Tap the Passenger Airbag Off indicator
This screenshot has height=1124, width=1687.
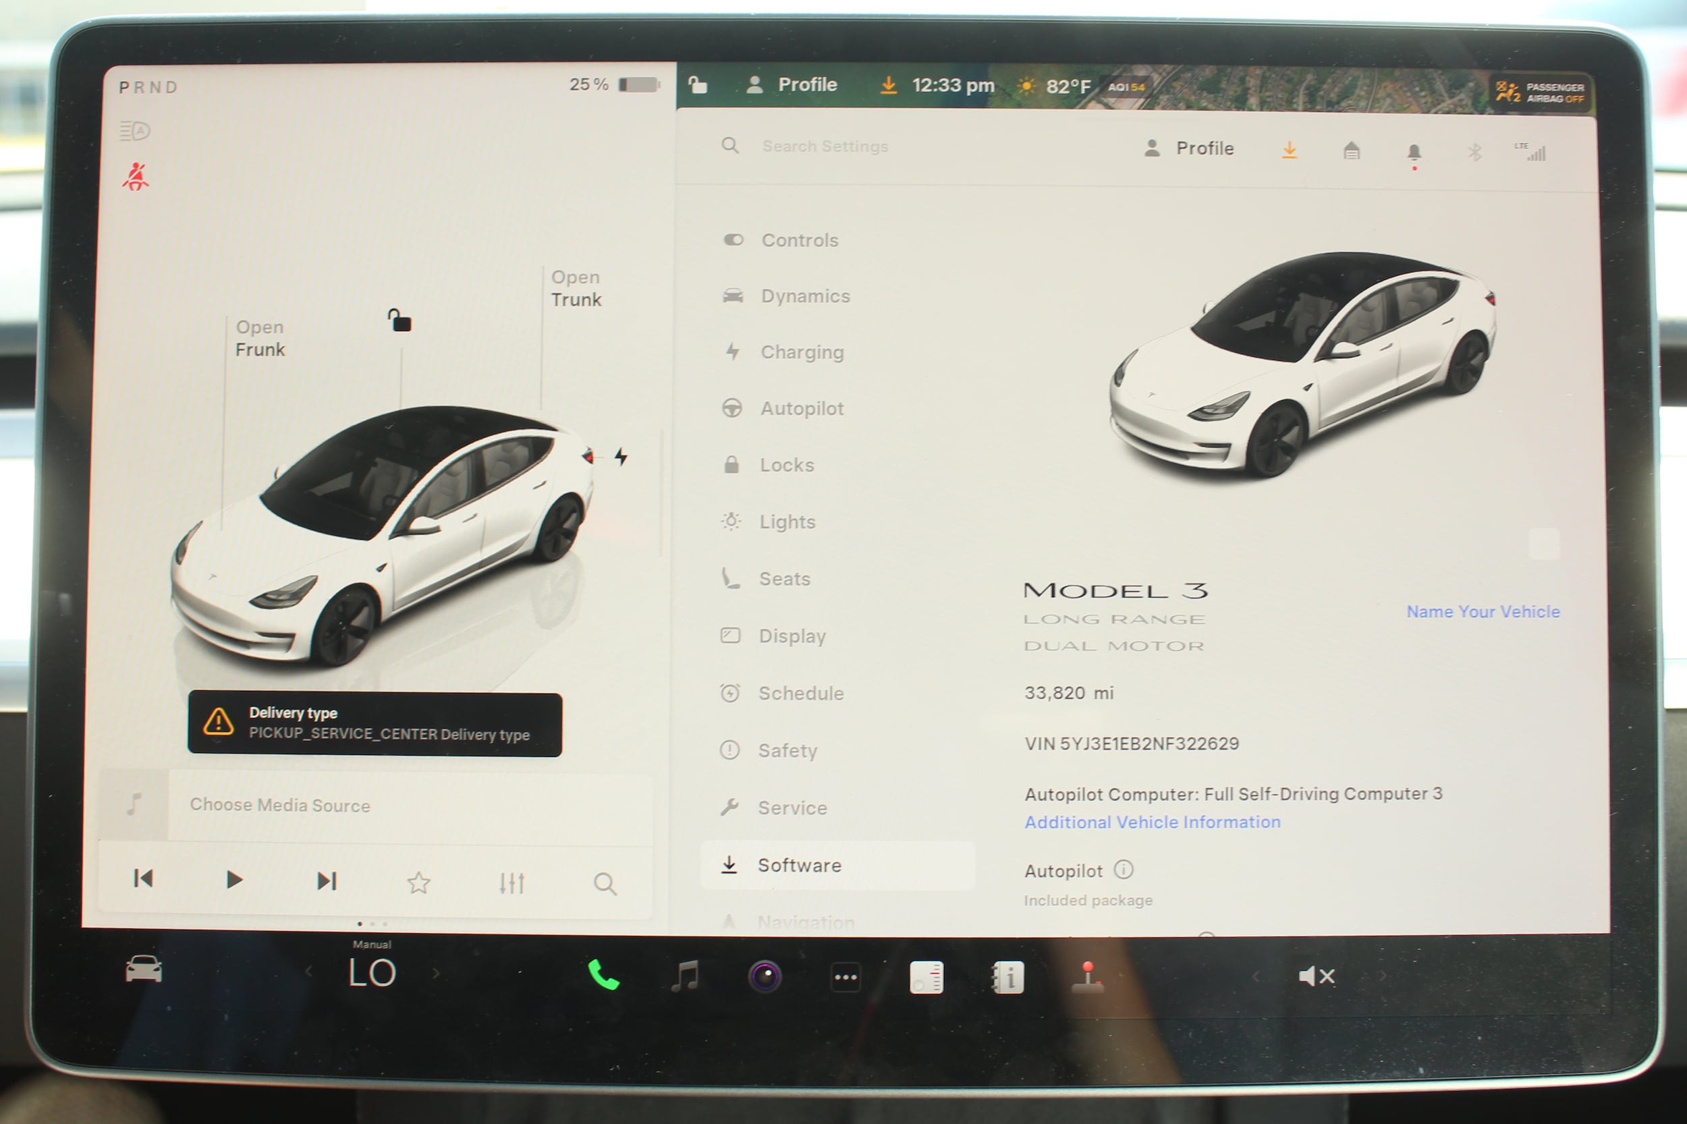tap(1541, 92)
